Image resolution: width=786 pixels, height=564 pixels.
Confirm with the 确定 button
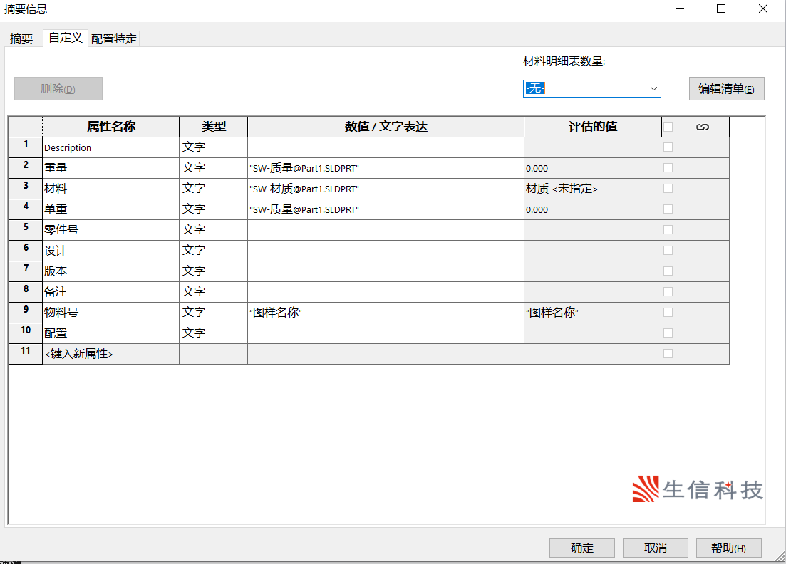[x=582, y=548]
